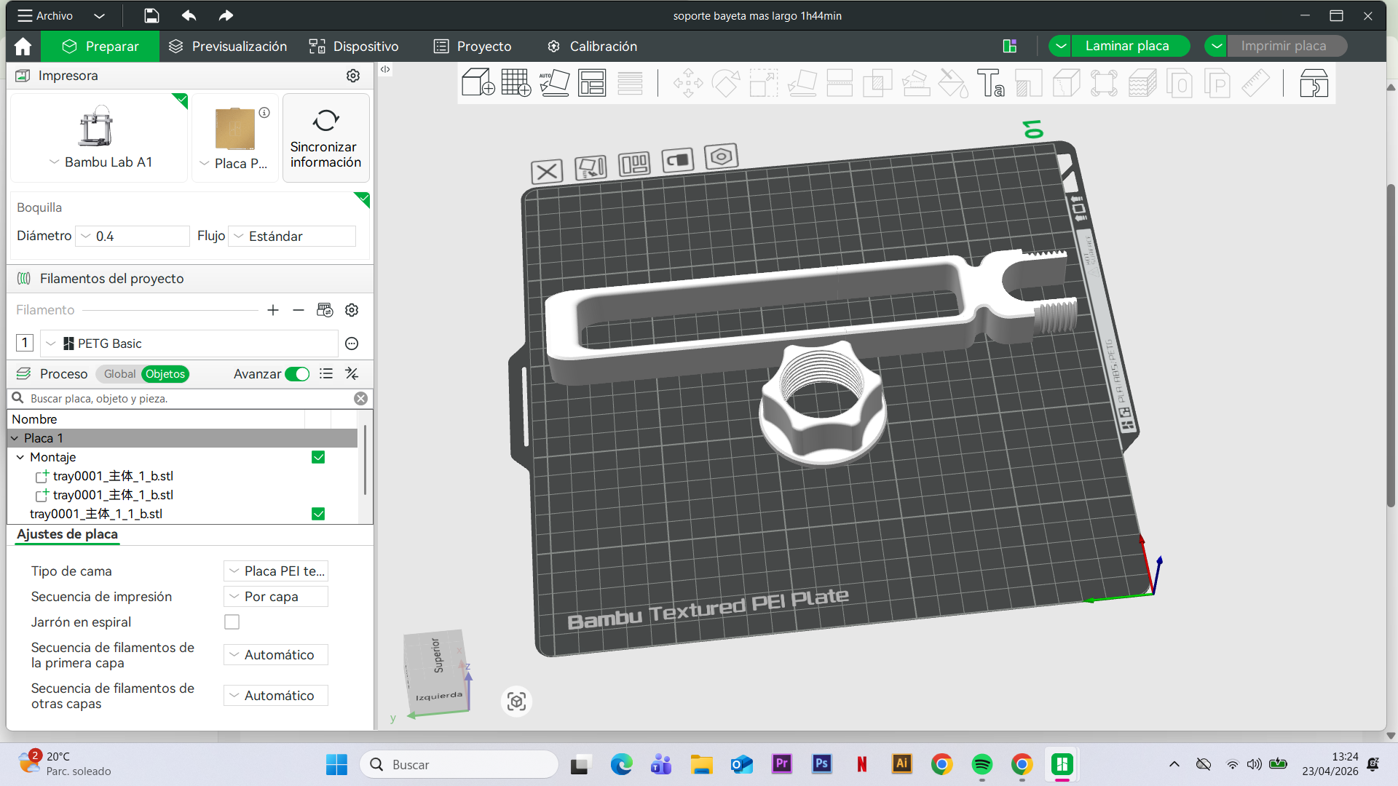Open printer settings gear icon
This screenshot has width=1398, height=786.
click(353, 76)
